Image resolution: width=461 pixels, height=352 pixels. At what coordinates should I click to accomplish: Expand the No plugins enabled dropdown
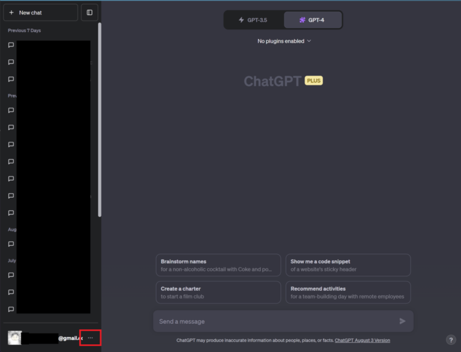point(284,41)
